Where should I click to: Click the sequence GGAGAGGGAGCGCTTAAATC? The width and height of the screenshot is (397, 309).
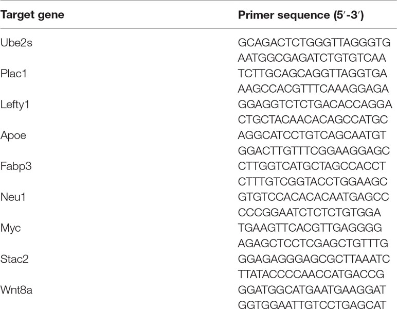(x=314, y=259)
